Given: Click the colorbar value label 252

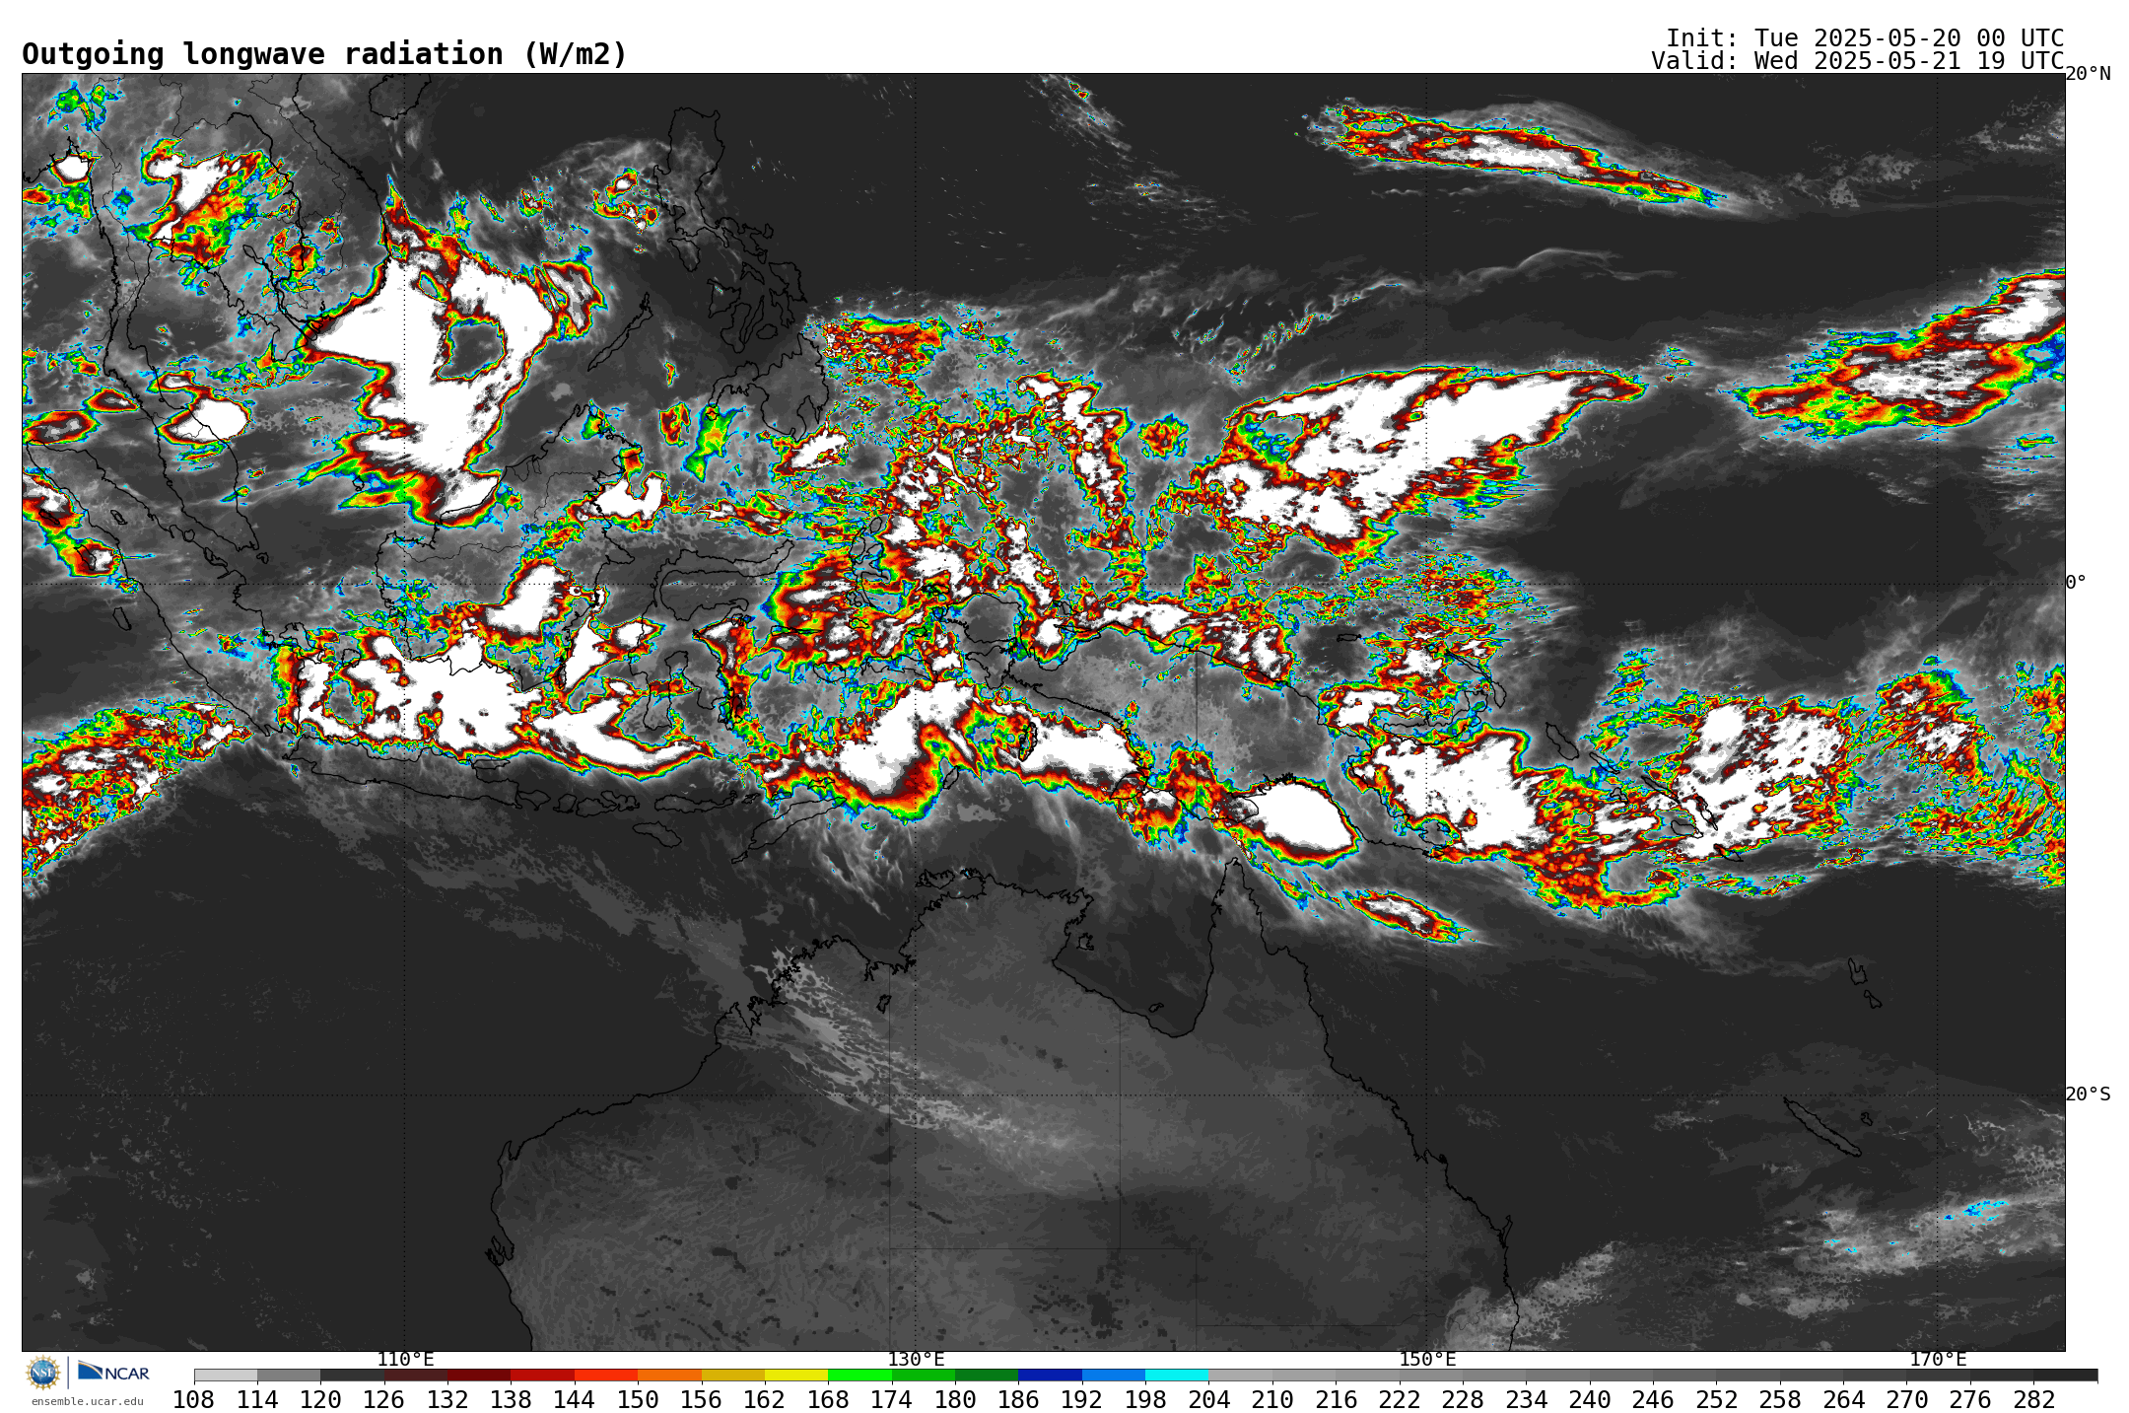Looking at the screenshot, I should coord(1716,1400).
